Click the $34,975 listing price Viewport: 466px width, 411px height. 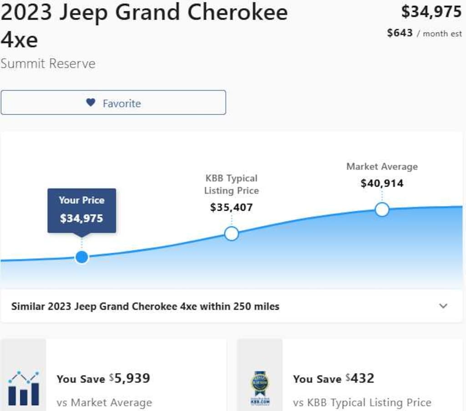pos(431,11)
